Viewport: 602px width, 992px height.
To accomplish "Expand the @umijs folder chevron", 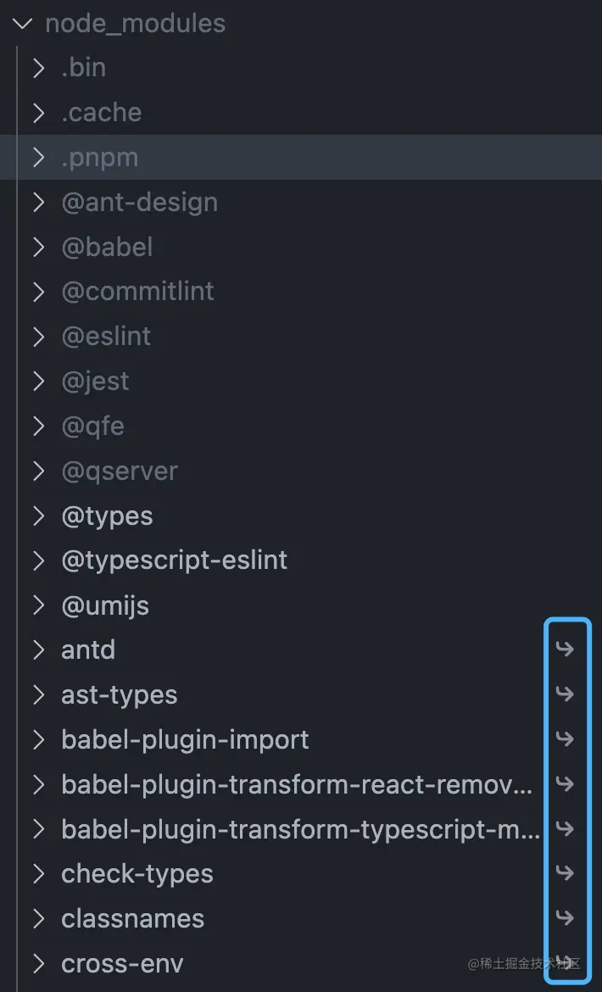I will click(x=38, y=605).
